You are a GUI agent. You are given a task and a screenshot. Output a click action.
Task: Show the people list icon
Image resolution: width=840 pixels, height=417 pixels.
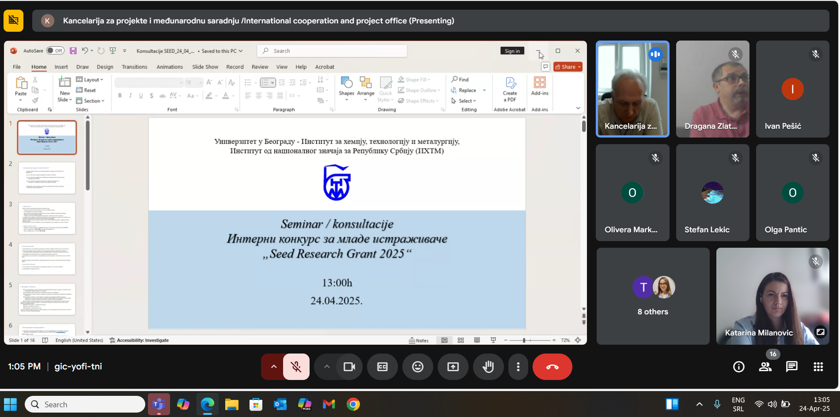point(765,367)
